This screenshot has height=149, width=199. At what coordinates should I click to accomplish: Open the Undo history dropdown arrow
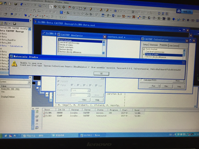[x=25, y=5]
